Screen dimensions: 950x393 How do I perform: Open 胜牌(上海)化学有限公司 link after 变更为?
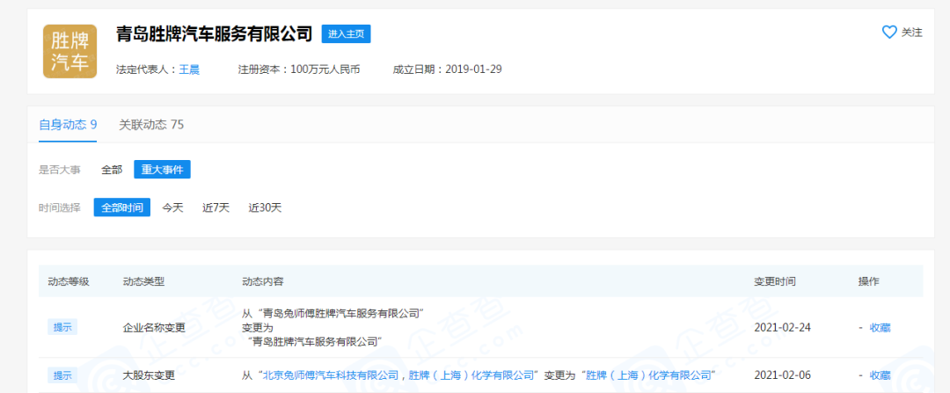pyautogui.click(x=649, y=375)
